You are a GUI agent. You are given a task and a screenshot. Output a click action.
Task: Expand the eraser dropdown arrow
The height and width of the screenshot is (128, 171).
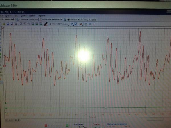(82, 25)
